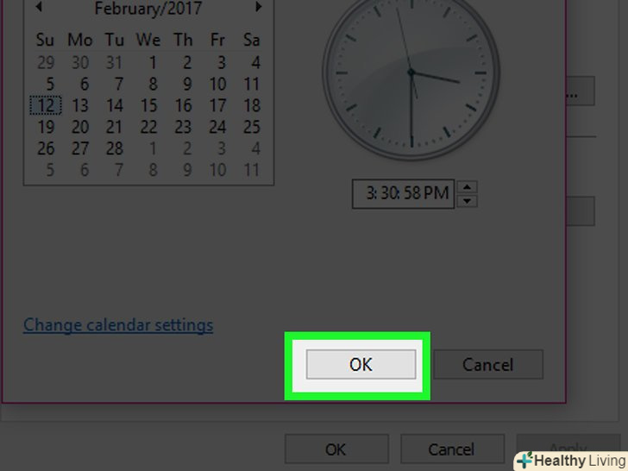Screen dimensions: 628x471
Task: Go to previous month with left arrow
Action: click(x=39, y=6)
